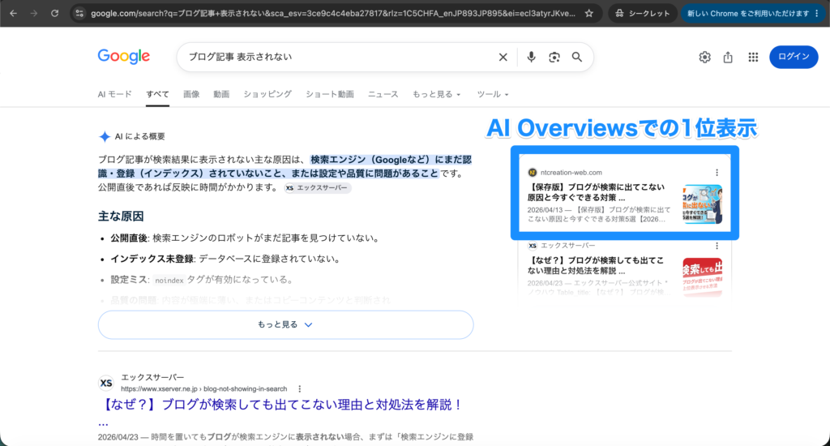The image size is (830, 446).
Task: Clear search text with X icon
Action: (503, 58)
